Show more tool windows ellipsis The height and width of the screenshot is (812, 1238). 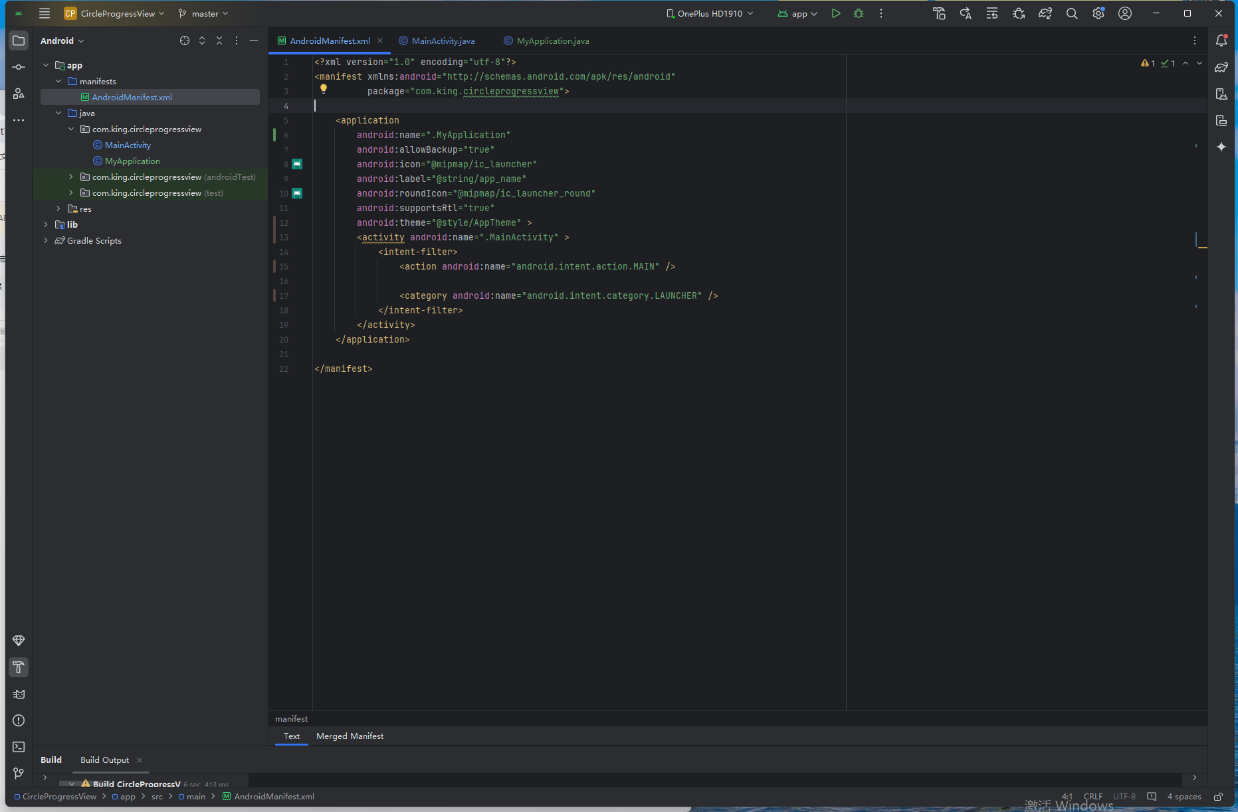(19, 120)
